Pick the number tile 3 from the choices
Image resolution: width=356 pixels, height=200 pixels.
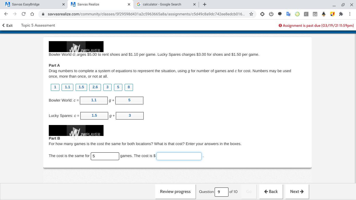pos(107,87)
